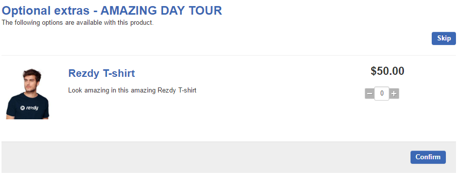Choose the blue Skip button at top
This screenshot has width=459, height=182.
pyautogui.click(x=443, y=38)
